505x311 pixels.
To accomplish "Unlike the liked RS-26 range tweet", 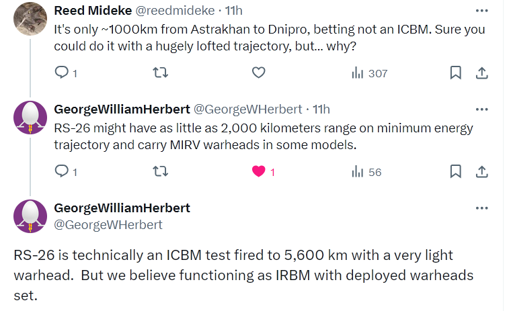I will tap(259, 171).
